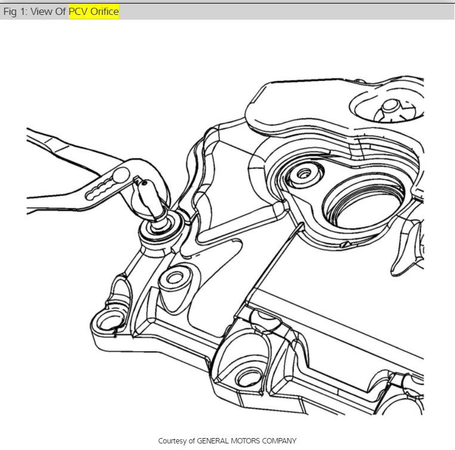Click the star-headed bolt at top right
Viewport: 455px width, 450px height.
click(392, 110)
